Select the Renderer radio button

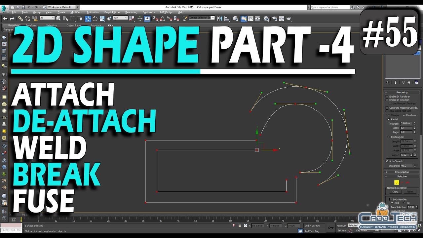coord(404,115)
